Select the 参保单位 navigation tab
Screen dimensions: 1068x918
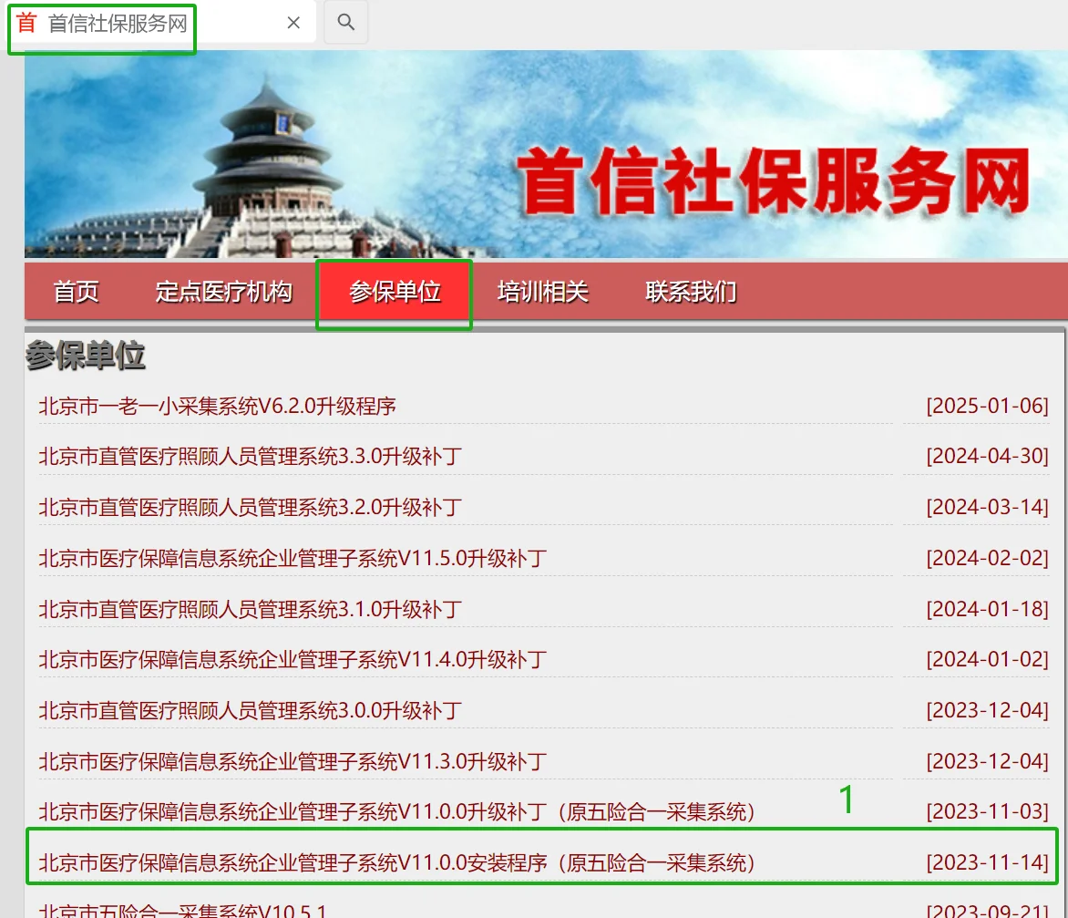394,291
